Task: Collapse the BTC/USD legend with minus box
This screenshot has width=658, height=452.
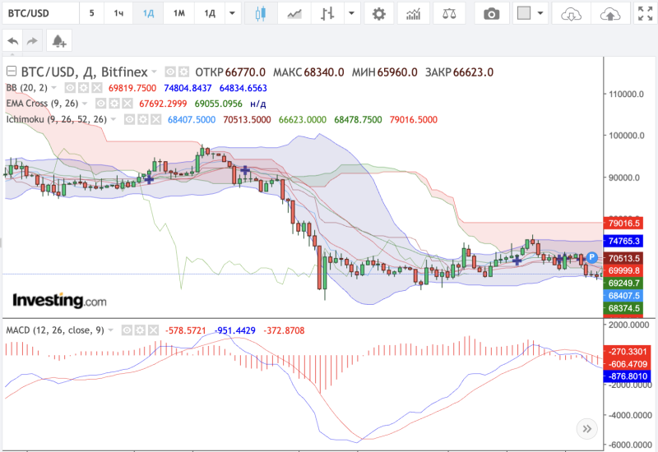Action: pyautogui.click(x=12, y=71)
